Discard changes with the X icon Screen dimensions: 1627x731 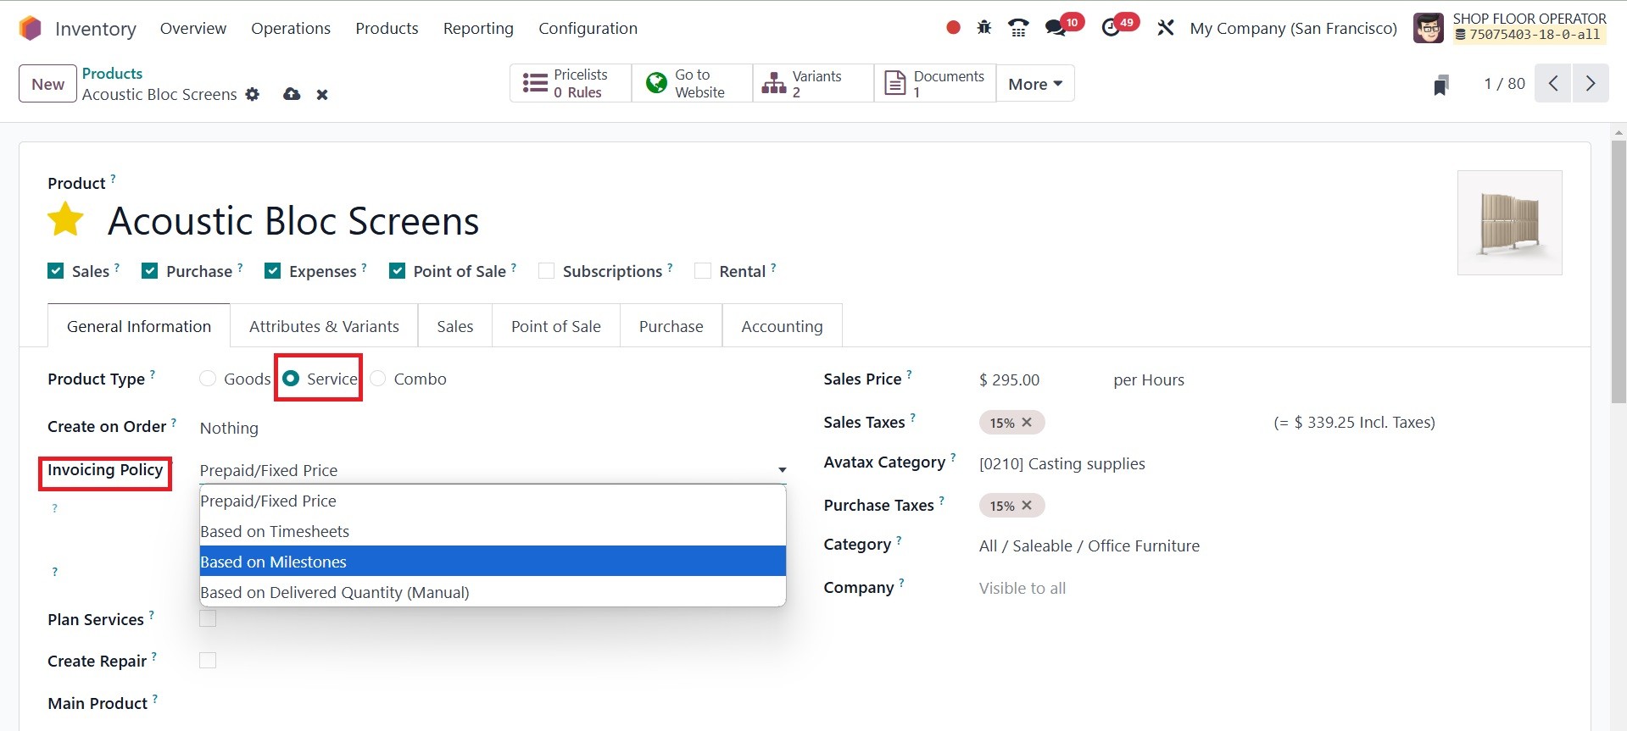(x=322, y=95)
